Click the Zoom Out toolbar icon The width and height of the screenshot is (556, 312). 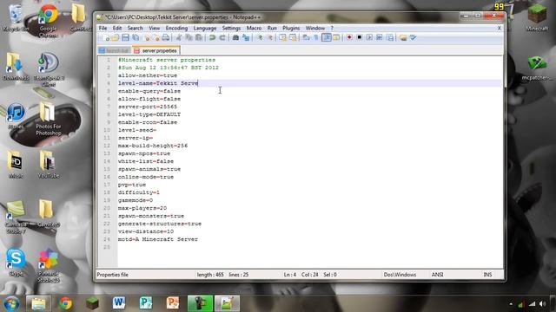269,37
